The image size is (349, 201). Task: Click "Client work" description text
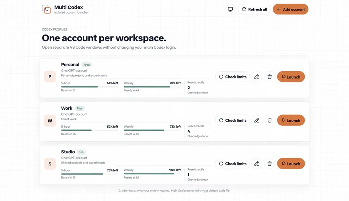[69, 119]
